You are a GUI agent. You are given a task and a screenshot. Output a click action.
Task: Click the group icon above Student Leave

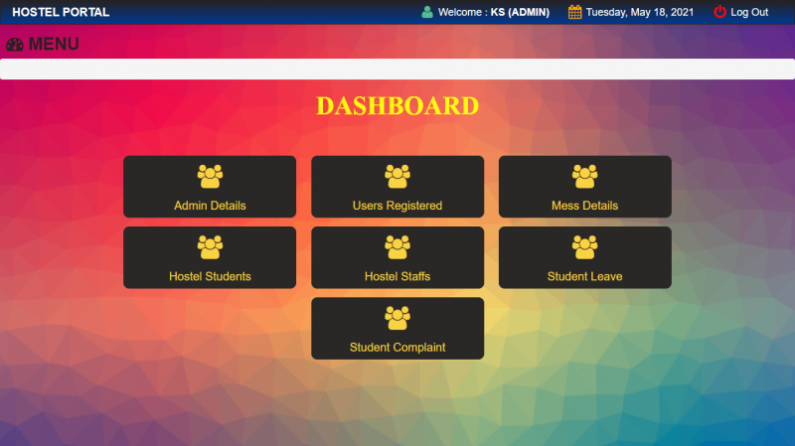pyautogui.click(x=585, y=247)
